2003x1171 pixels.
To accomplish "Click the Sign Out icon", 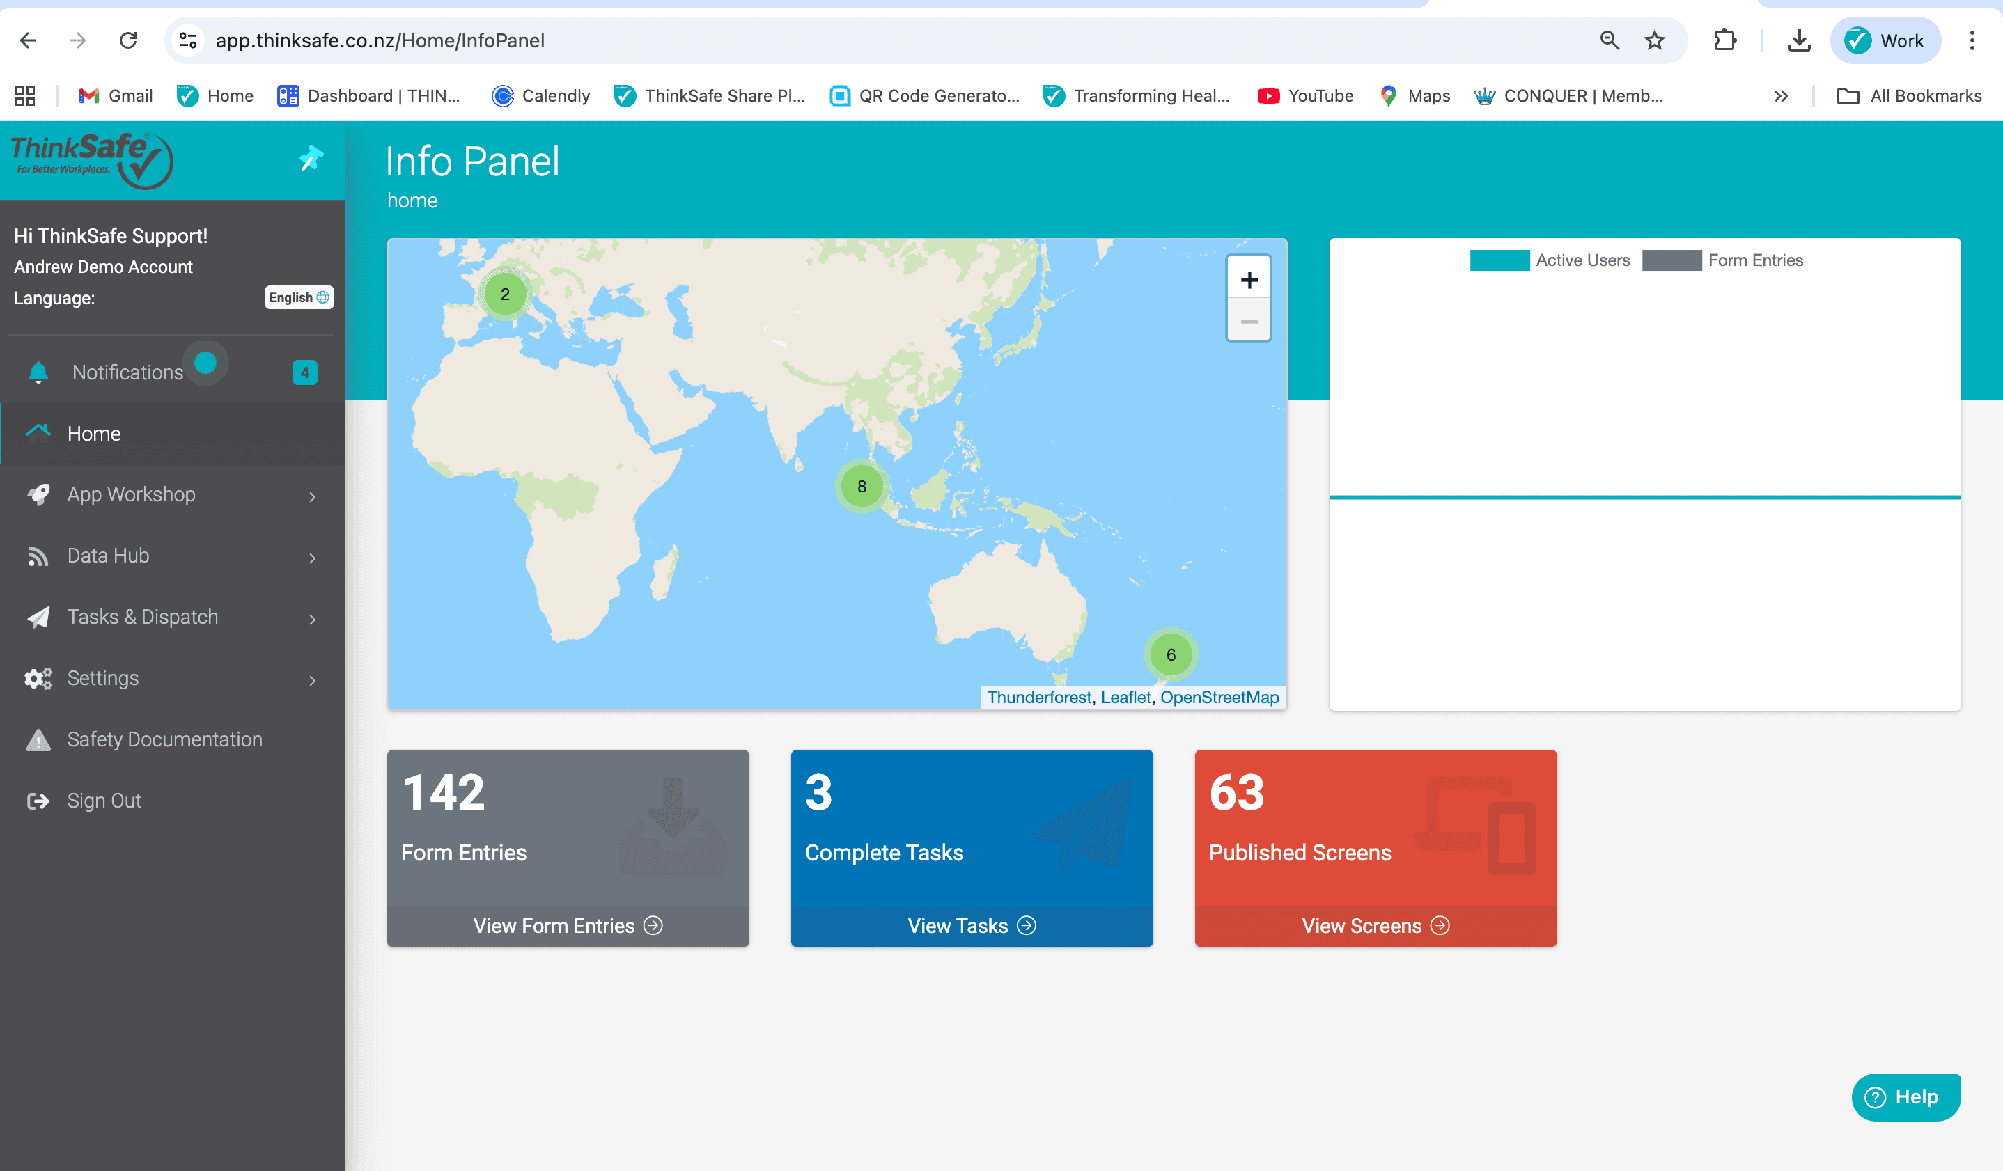I will tap(38, 801).
